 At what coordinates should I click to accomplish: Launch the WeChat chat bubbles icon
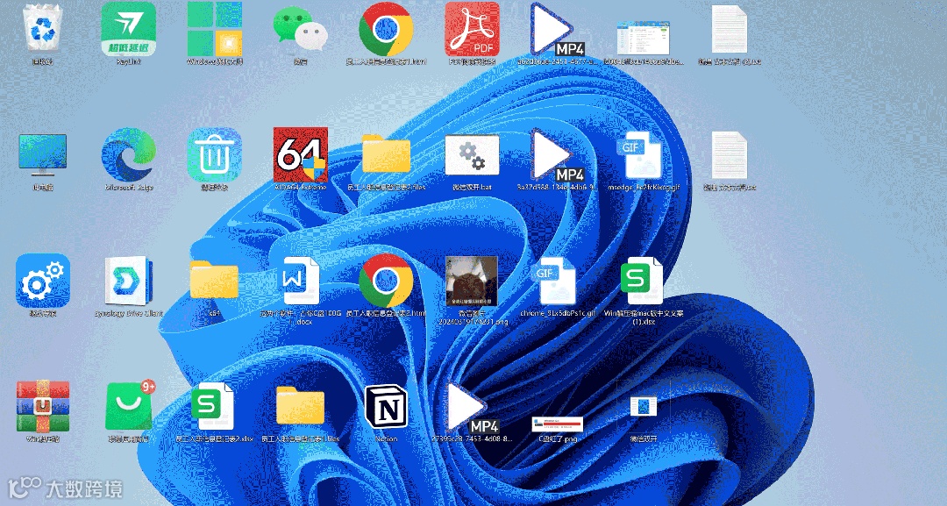coord(300,29)
